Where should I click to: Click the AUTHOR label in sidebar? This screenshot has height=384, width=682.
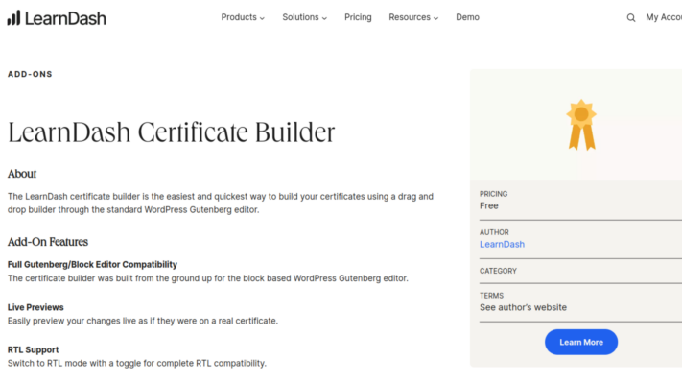pos(494,232)
